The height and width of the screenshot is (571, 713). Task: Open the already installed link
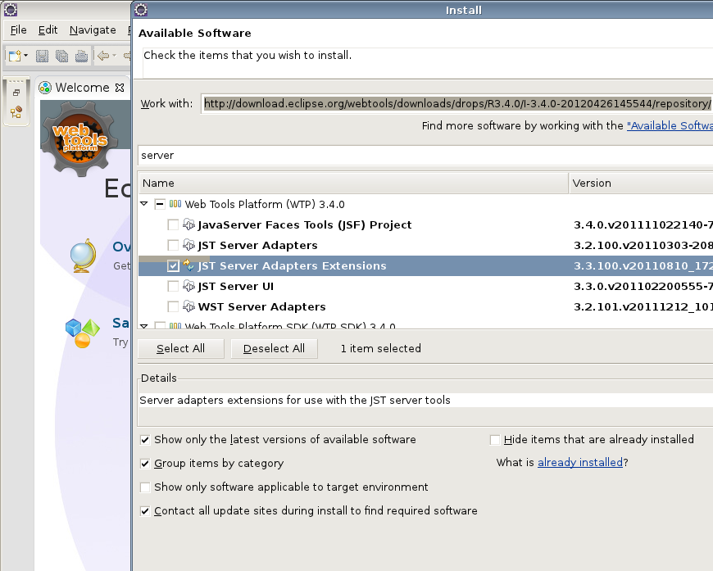tap(579, 462)
